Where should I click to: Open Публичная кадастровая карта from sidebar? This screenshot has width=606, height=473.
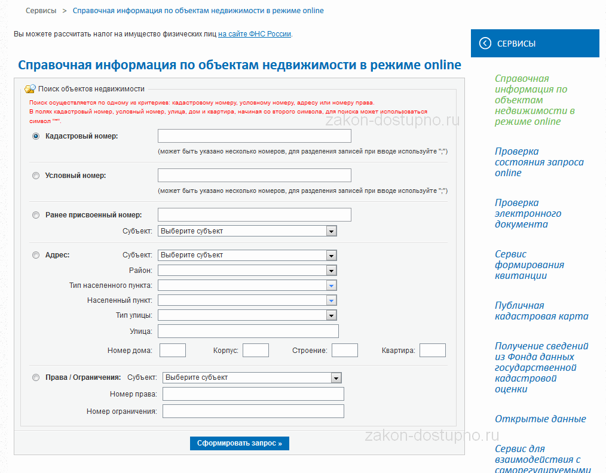[541, 311]
